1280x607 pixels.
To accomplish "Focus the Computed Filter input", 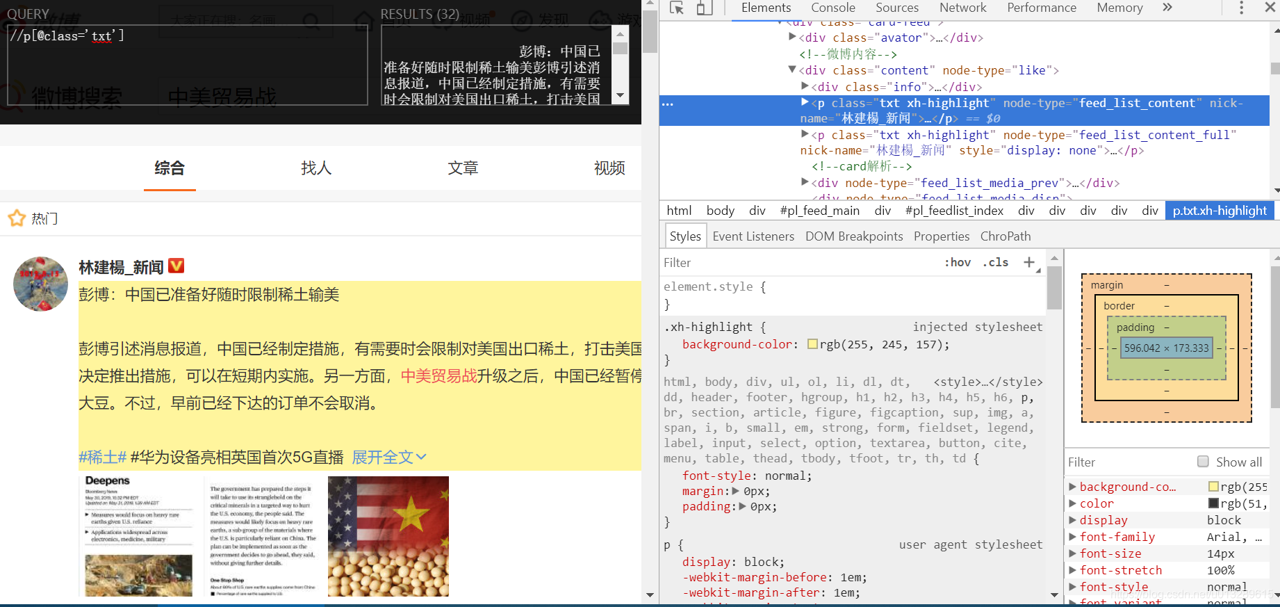I will click(x=1127, y=462).
